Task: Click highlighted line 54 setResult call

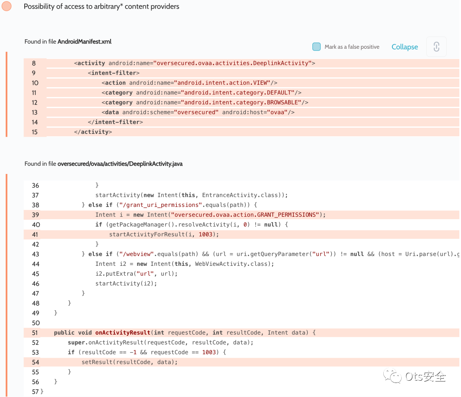Action: coord(241,362)
